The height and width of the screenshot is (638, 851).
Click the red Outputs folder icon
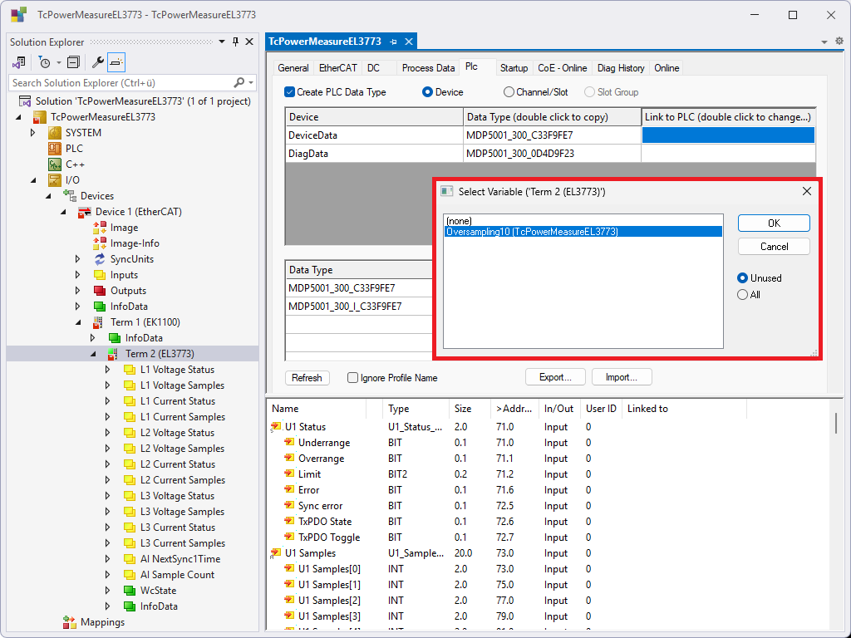(100, 290)
